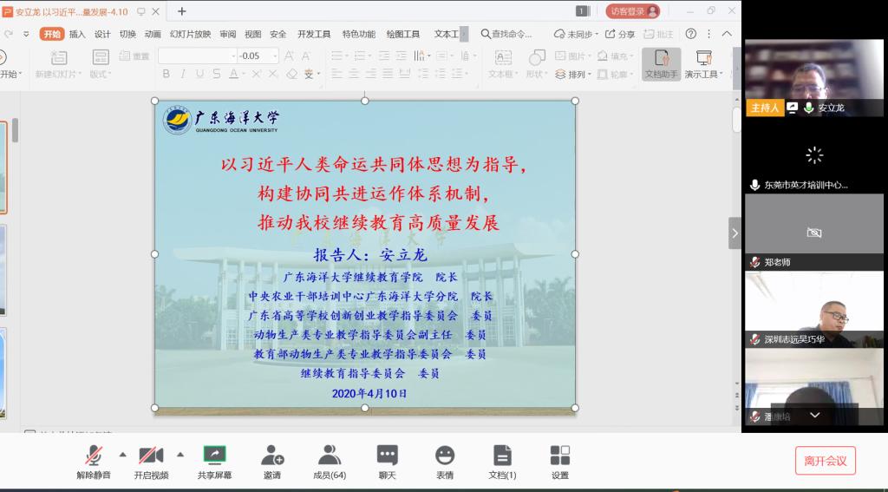This screenshot has height=492, width=888.
Task: Switch to the 幻灯片放映 tab
Action: [x=190, y=34]
